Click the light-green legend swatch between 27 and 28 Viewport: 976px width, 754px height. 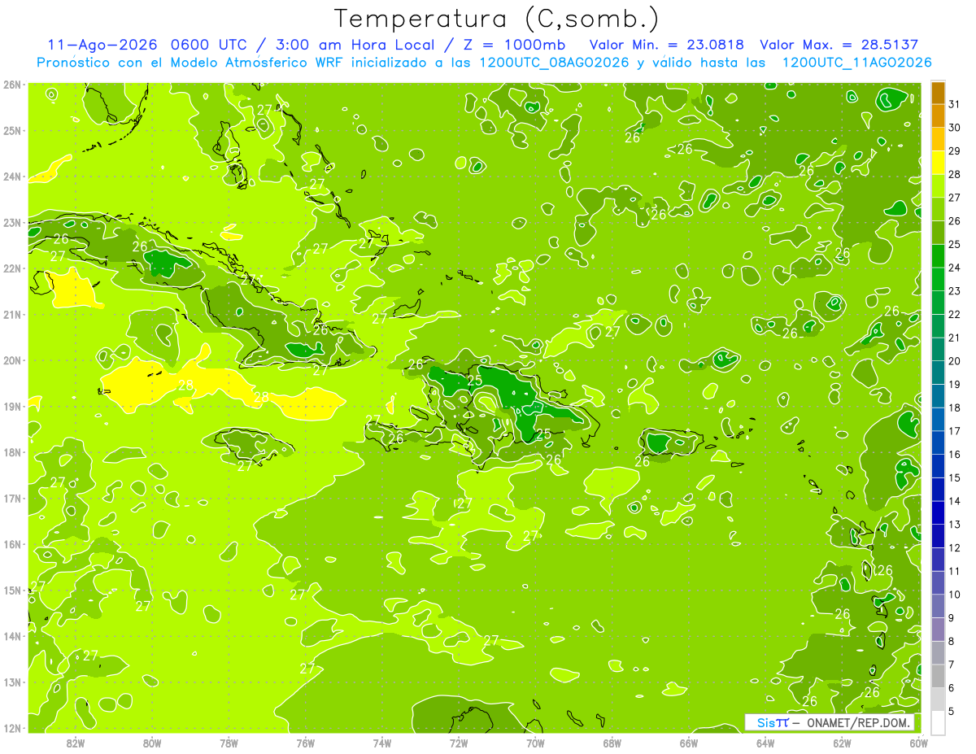pos(938,185)
